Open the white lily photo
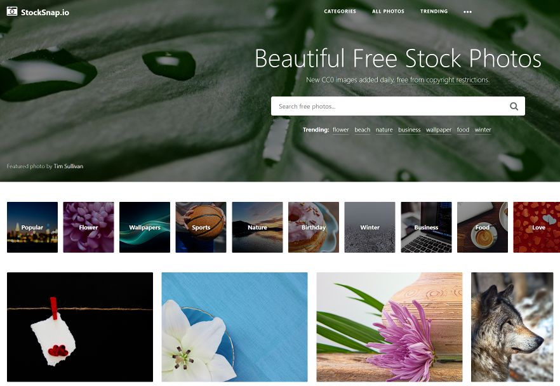Image resolution: width=560 pixels, height=386 pixels. click(x=234, y=327)
